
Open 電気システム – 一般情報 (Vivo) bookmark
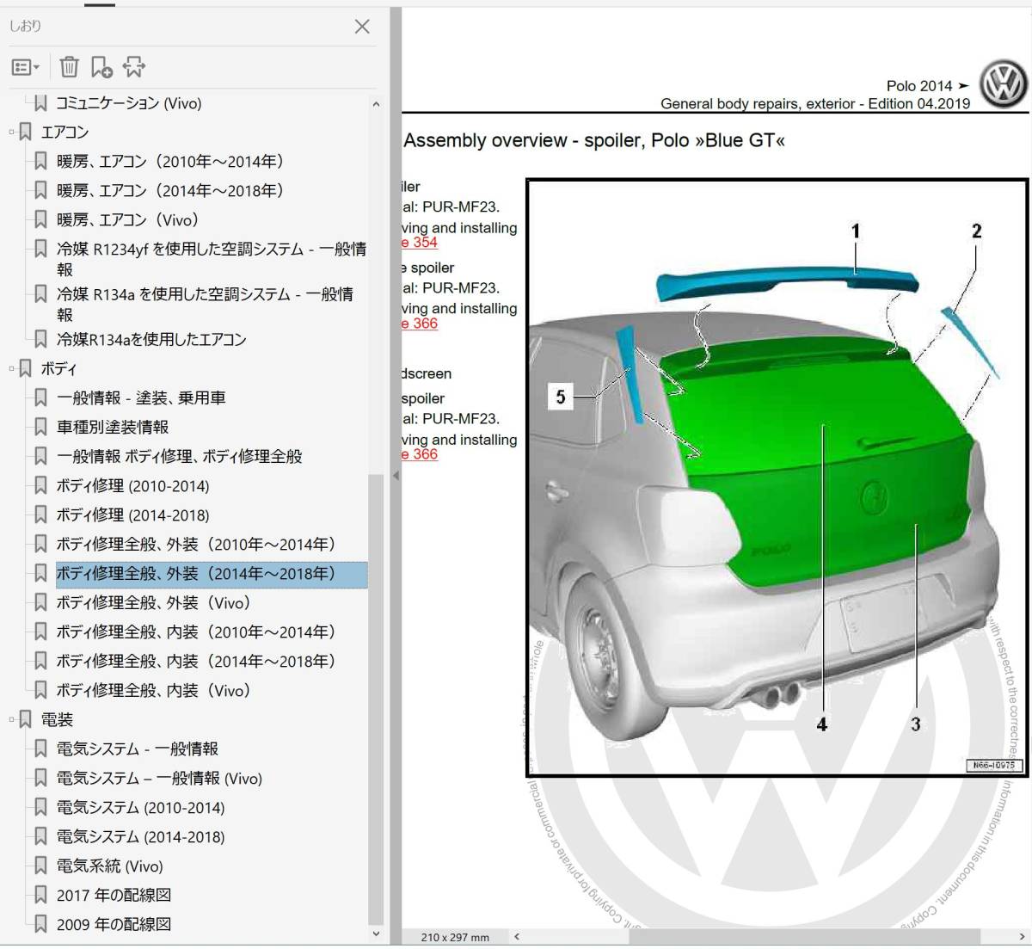point(159,779)
